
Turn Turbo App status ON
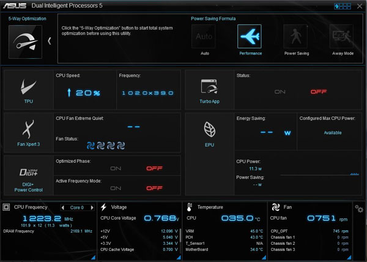coord(280,91)
